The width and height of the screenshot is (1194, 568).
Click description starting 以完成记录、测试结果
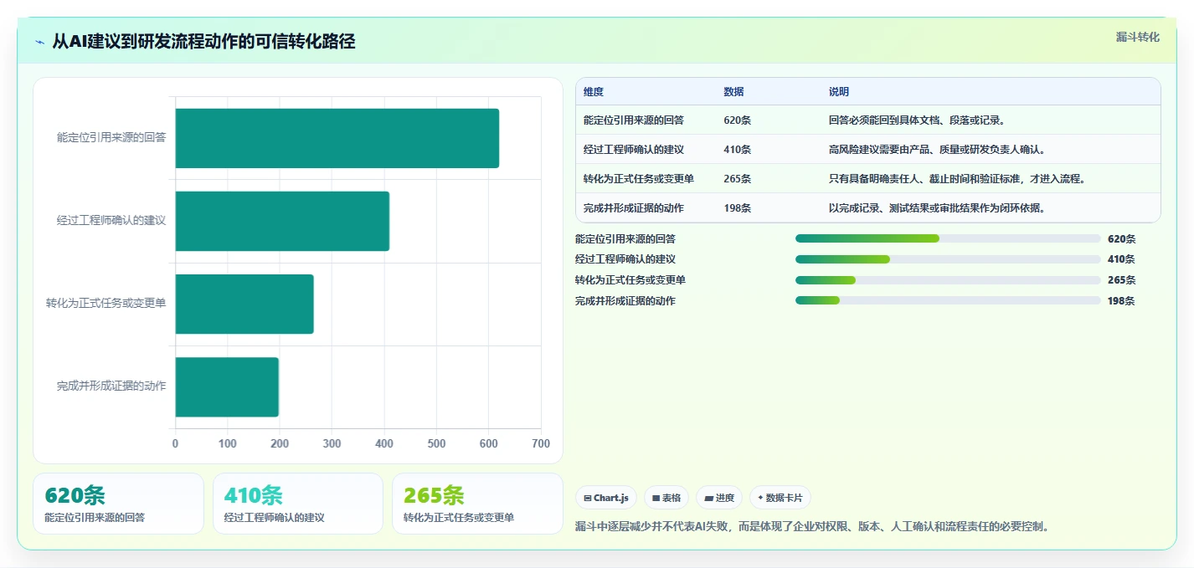click(937, 208)
